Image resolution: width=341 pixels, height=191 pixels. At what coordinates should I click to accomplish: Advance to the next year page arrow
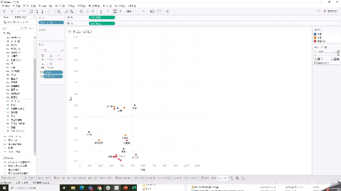(x=338, y=51)
